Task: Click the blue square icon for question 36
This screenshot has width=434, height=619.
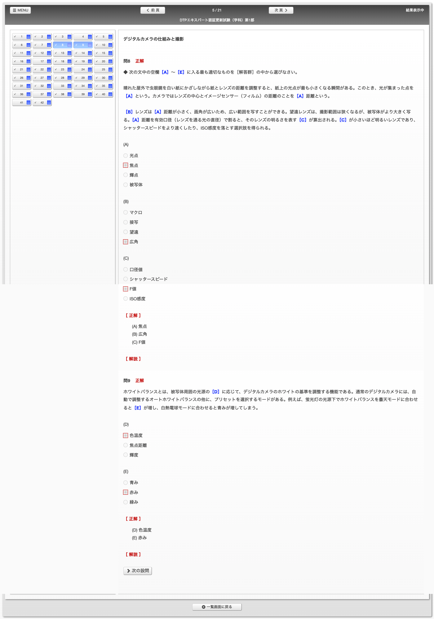Action: (x=29, y=94)
